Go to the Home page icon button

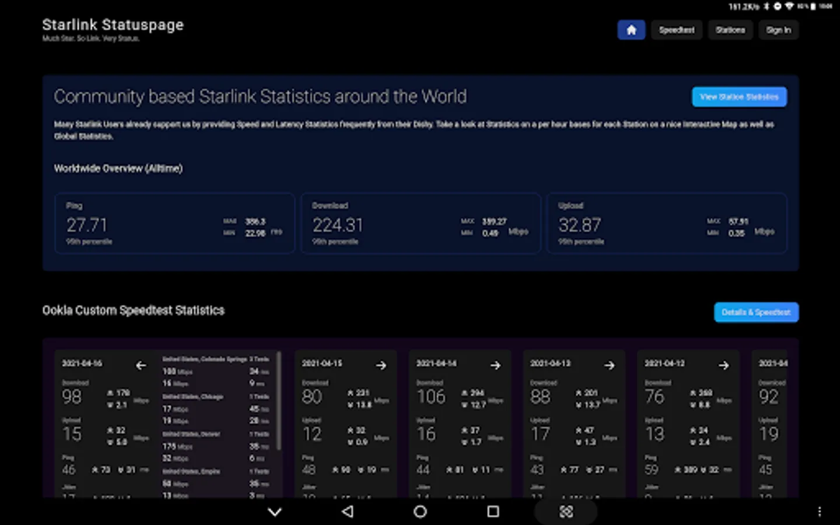click(631, 30)
